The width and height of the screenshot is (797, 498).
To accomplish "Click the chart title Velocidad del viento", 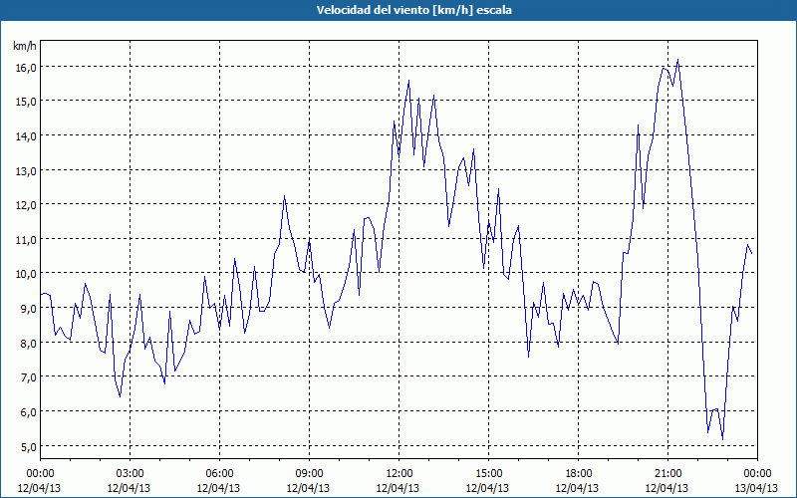I will point(398,10).
